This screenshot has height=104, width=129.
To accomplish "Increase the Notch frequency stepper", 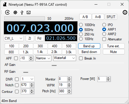I will coord(32,84).
